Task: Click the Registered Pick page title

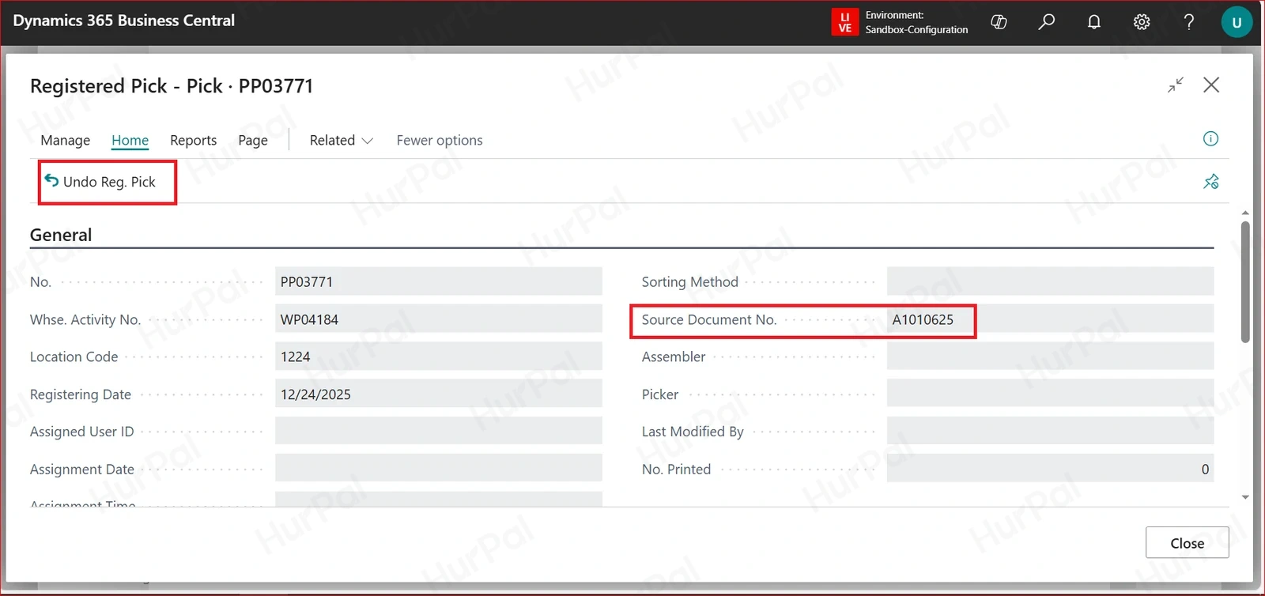Action: point(172,85)
